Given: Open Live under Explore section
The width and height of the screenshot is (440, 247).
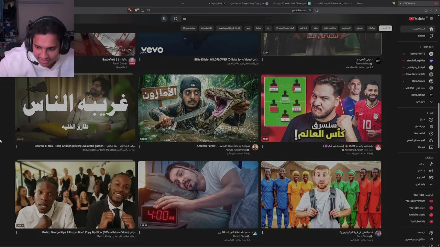Looking at the screenshot, I should (418, 170).
